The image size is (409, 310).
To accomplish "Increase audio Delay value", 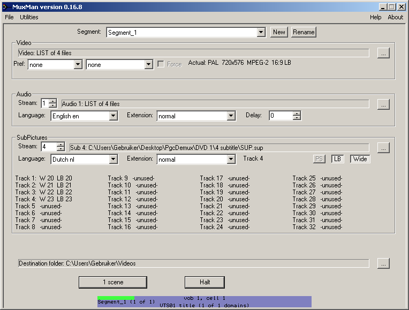I will point(297,114).
